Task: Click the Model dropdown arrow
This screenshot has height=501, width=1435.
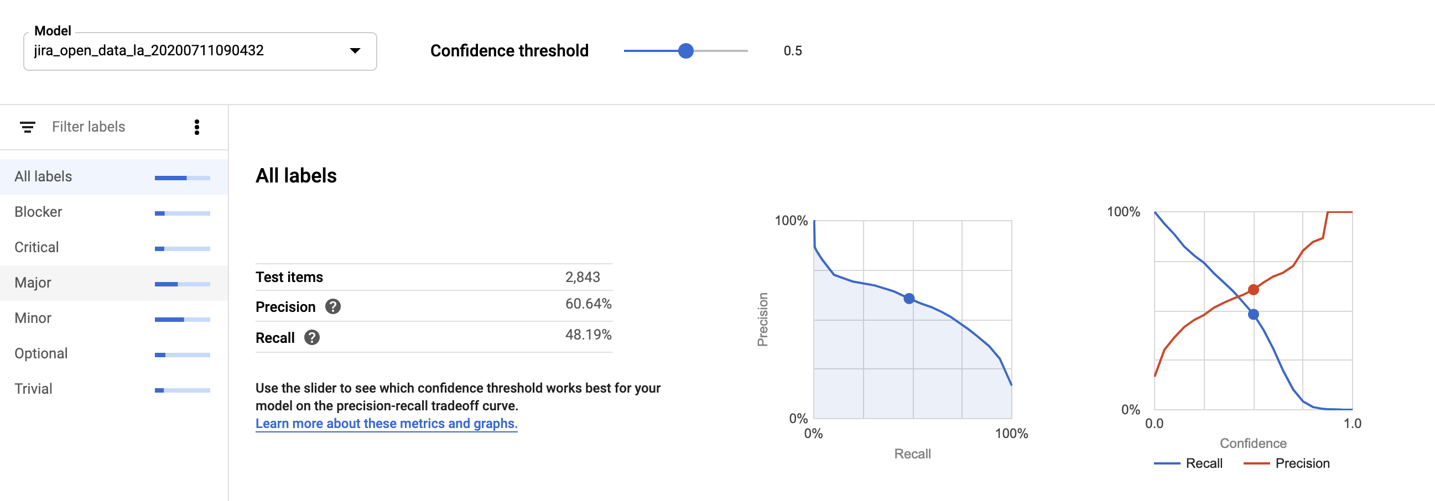Action: pos(355,51)
